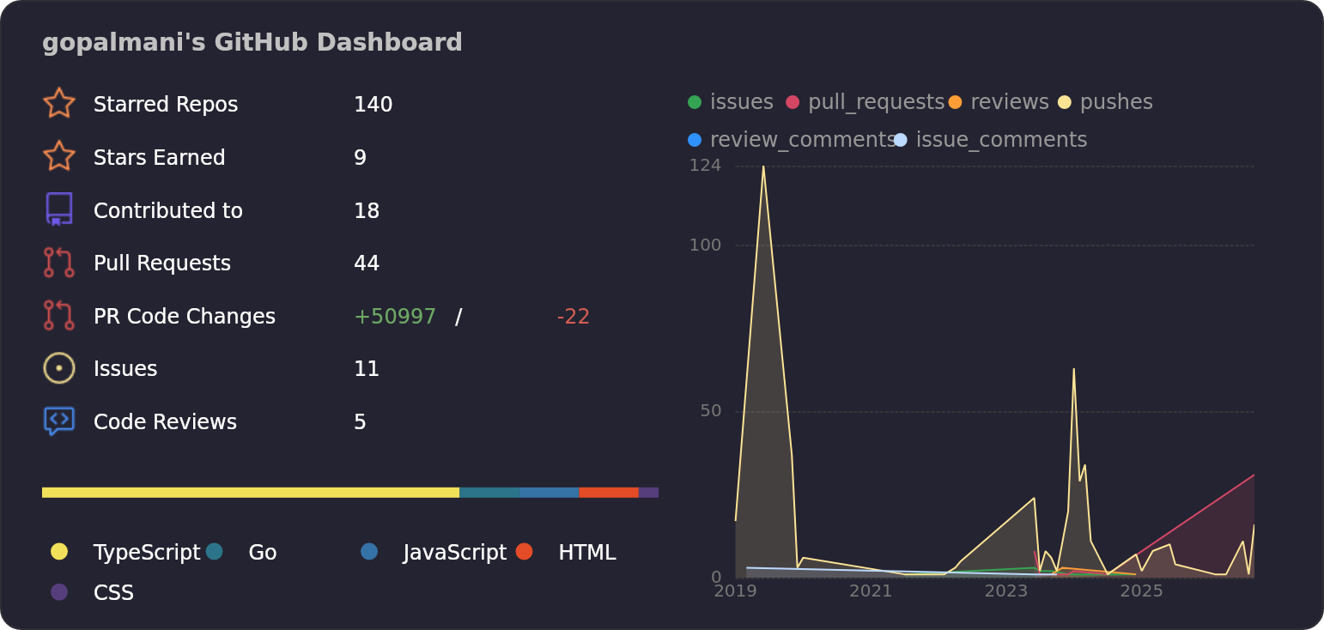Viewport: 1324px width, 630px height.
Task: Click the icon beside PR Code Changes
Action: point(59,316)
